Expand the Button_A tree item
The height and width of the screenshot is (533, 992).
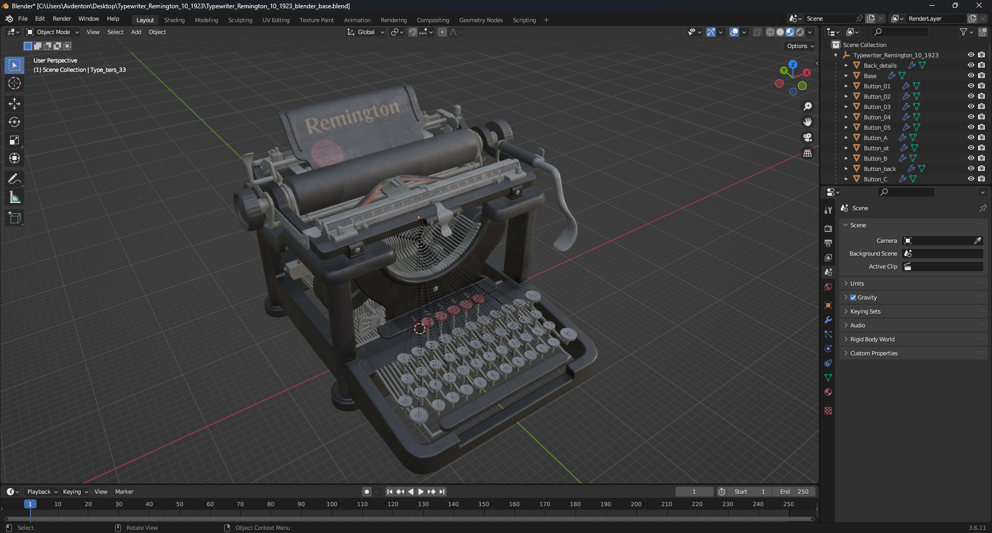846,138
